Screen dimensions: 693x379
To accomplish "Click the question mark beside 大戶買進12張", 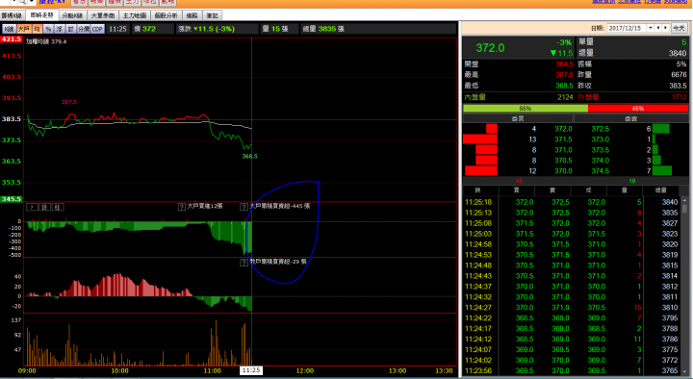I will point(182,207).
